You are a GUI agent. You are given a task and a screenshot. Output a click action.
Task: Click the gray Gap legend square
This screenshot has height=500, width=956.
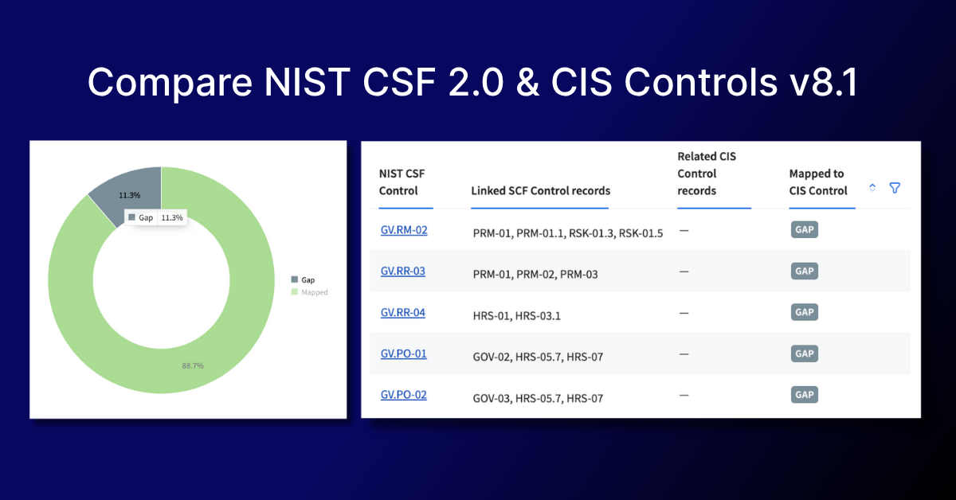click(x=295, y=279)
